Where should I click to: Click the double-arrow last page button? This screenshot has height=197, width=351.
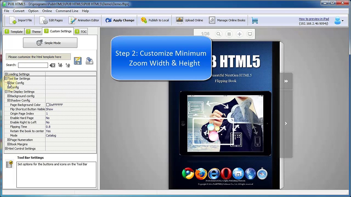[286, 81]
